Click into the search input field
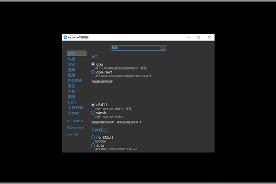 pyautogui.click(x=136, y=48)
